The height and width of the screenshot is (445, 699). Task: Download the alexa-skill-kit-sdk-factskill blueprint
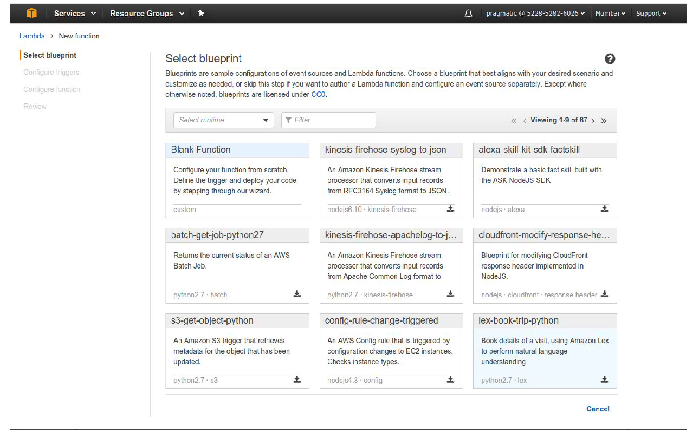coord(604,209)
